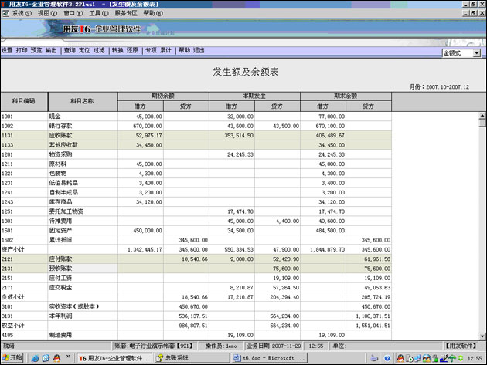The image size is (487, 365).
Task: Click the 帮助 toolbar button
Action: [x=184, y=50]
